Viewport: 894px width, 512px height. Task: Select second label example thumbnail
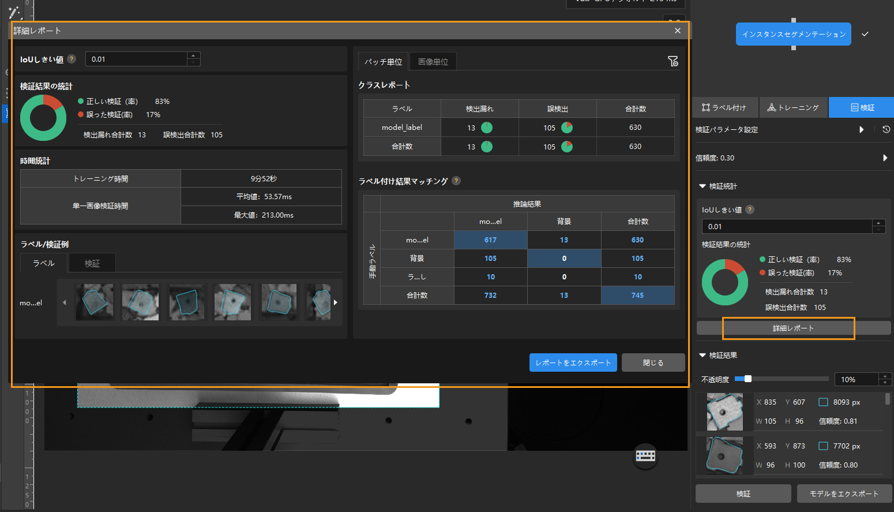140,302
